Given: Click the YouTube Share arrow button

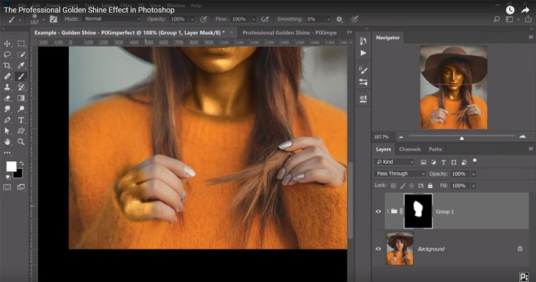Looking at the screenshot, I should point(525,10).
